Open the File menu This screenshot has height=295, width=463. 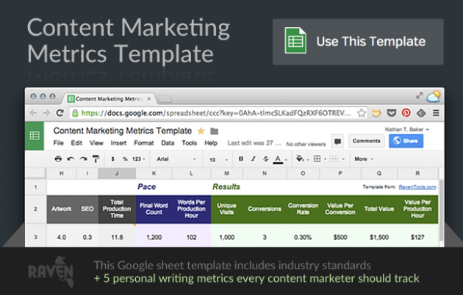[59, 143]
